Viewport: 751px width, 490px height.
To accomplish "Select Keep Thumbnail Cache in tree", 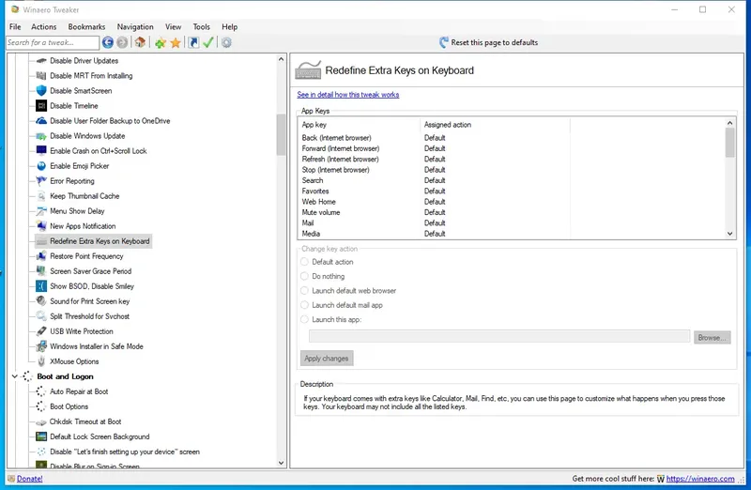I will (84, 196).
